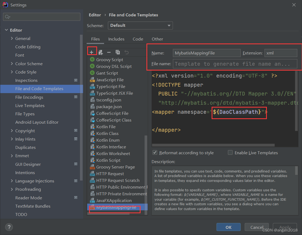This screenshot has height=235, width=302.
Task: Click the IntelliJ logo in the title bar
Action: click(5, 5)
